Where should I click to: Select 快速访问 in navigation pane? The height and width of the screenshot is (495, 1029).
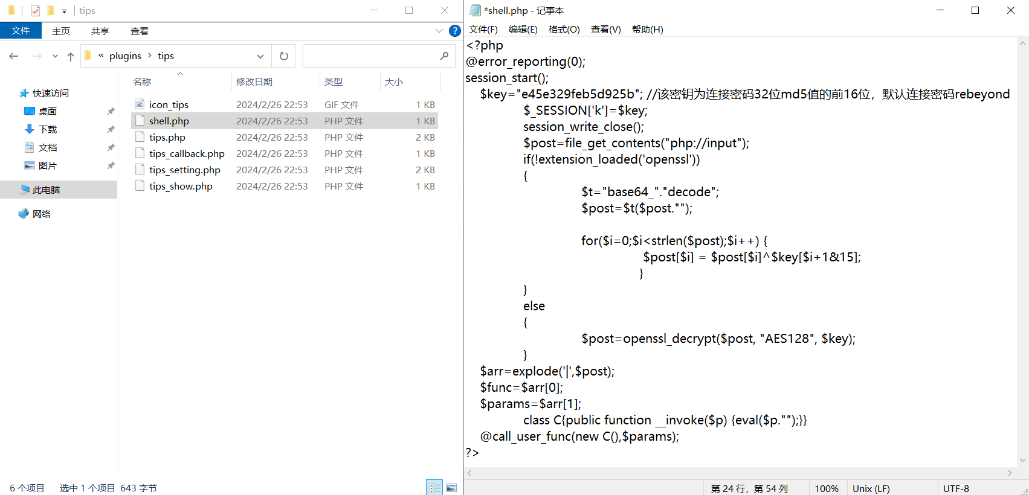pyautogui.click(x=51, y=94)
